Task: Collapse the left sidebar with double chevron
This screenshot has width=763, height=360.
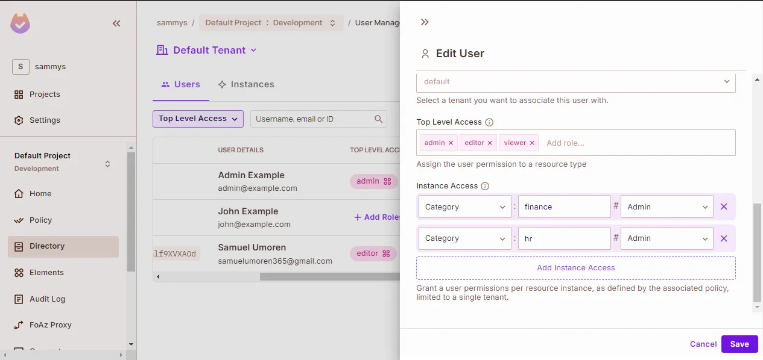Action: tap(116, 23)
